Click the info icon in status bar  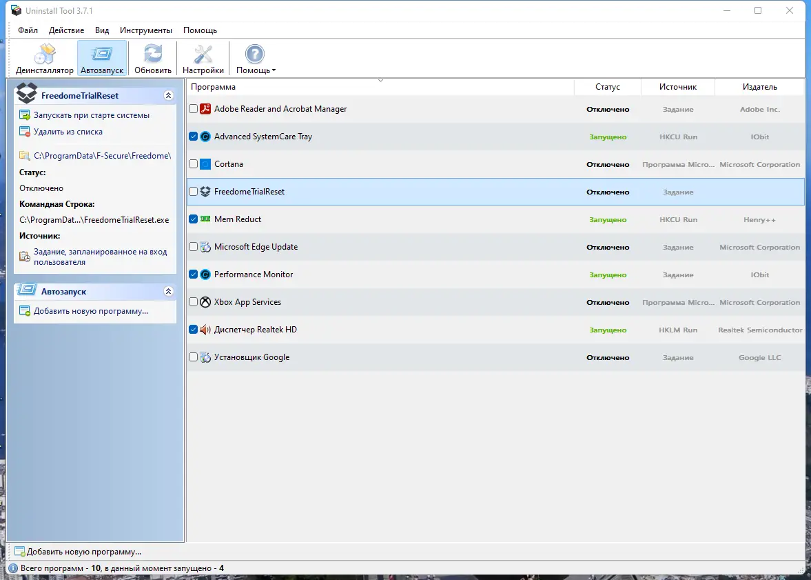[x=14, y=568]
